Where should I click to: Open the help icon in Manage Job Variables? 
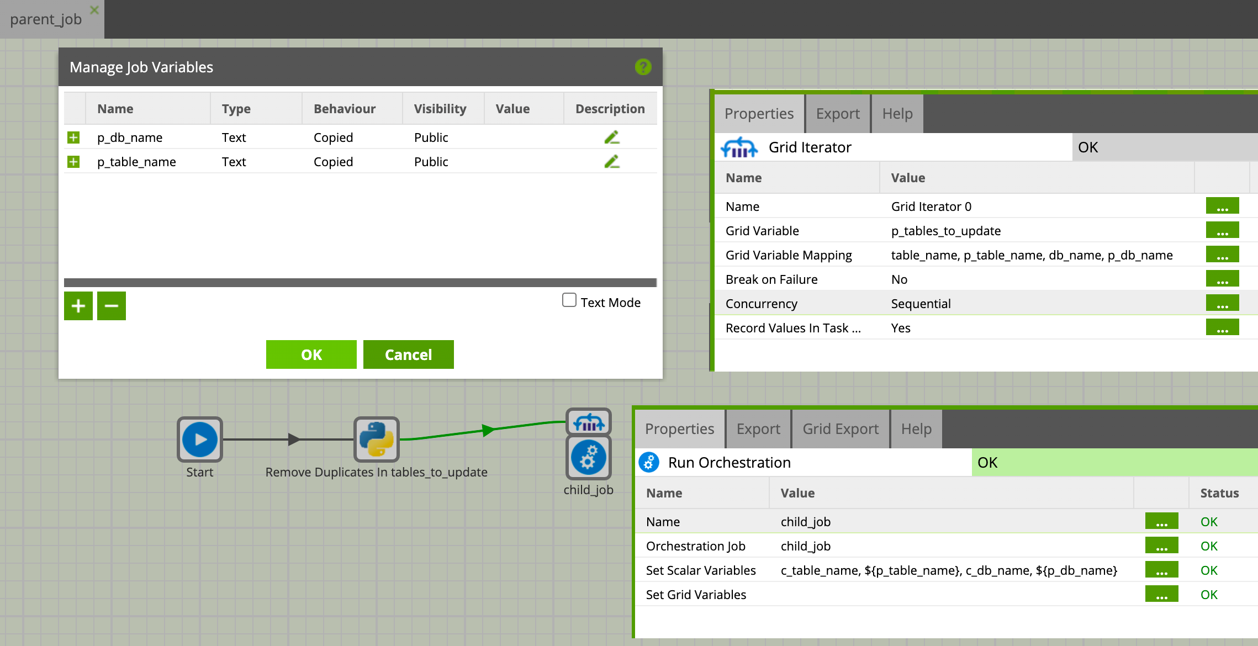tap(643, 67)
